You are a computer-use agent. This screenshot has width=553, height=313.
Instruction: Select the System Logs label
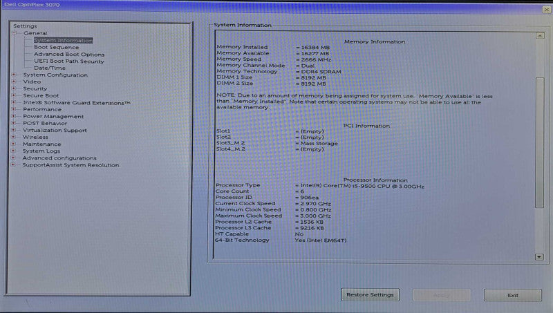(41, 151)
